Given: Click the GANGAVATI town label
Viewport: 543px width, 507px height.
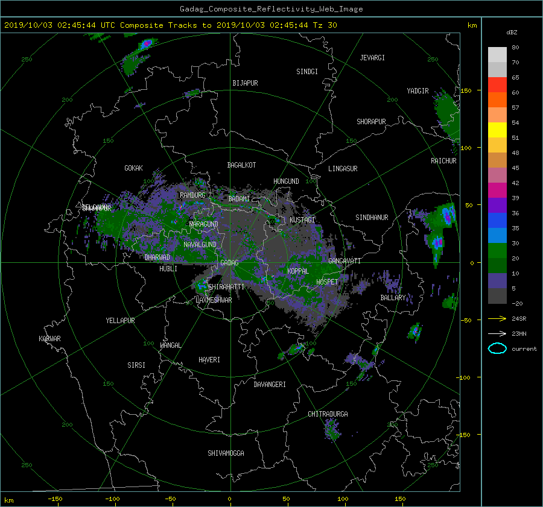Looking at the screenshot, I should pyautogui.click(x=345, y=261).
